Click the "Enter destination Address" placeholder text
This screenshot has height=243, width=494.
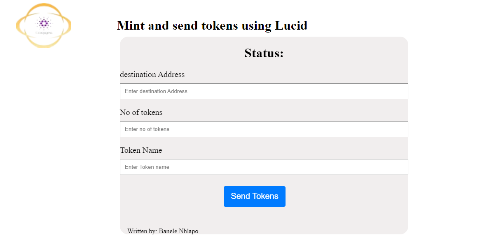click(156, 91)
